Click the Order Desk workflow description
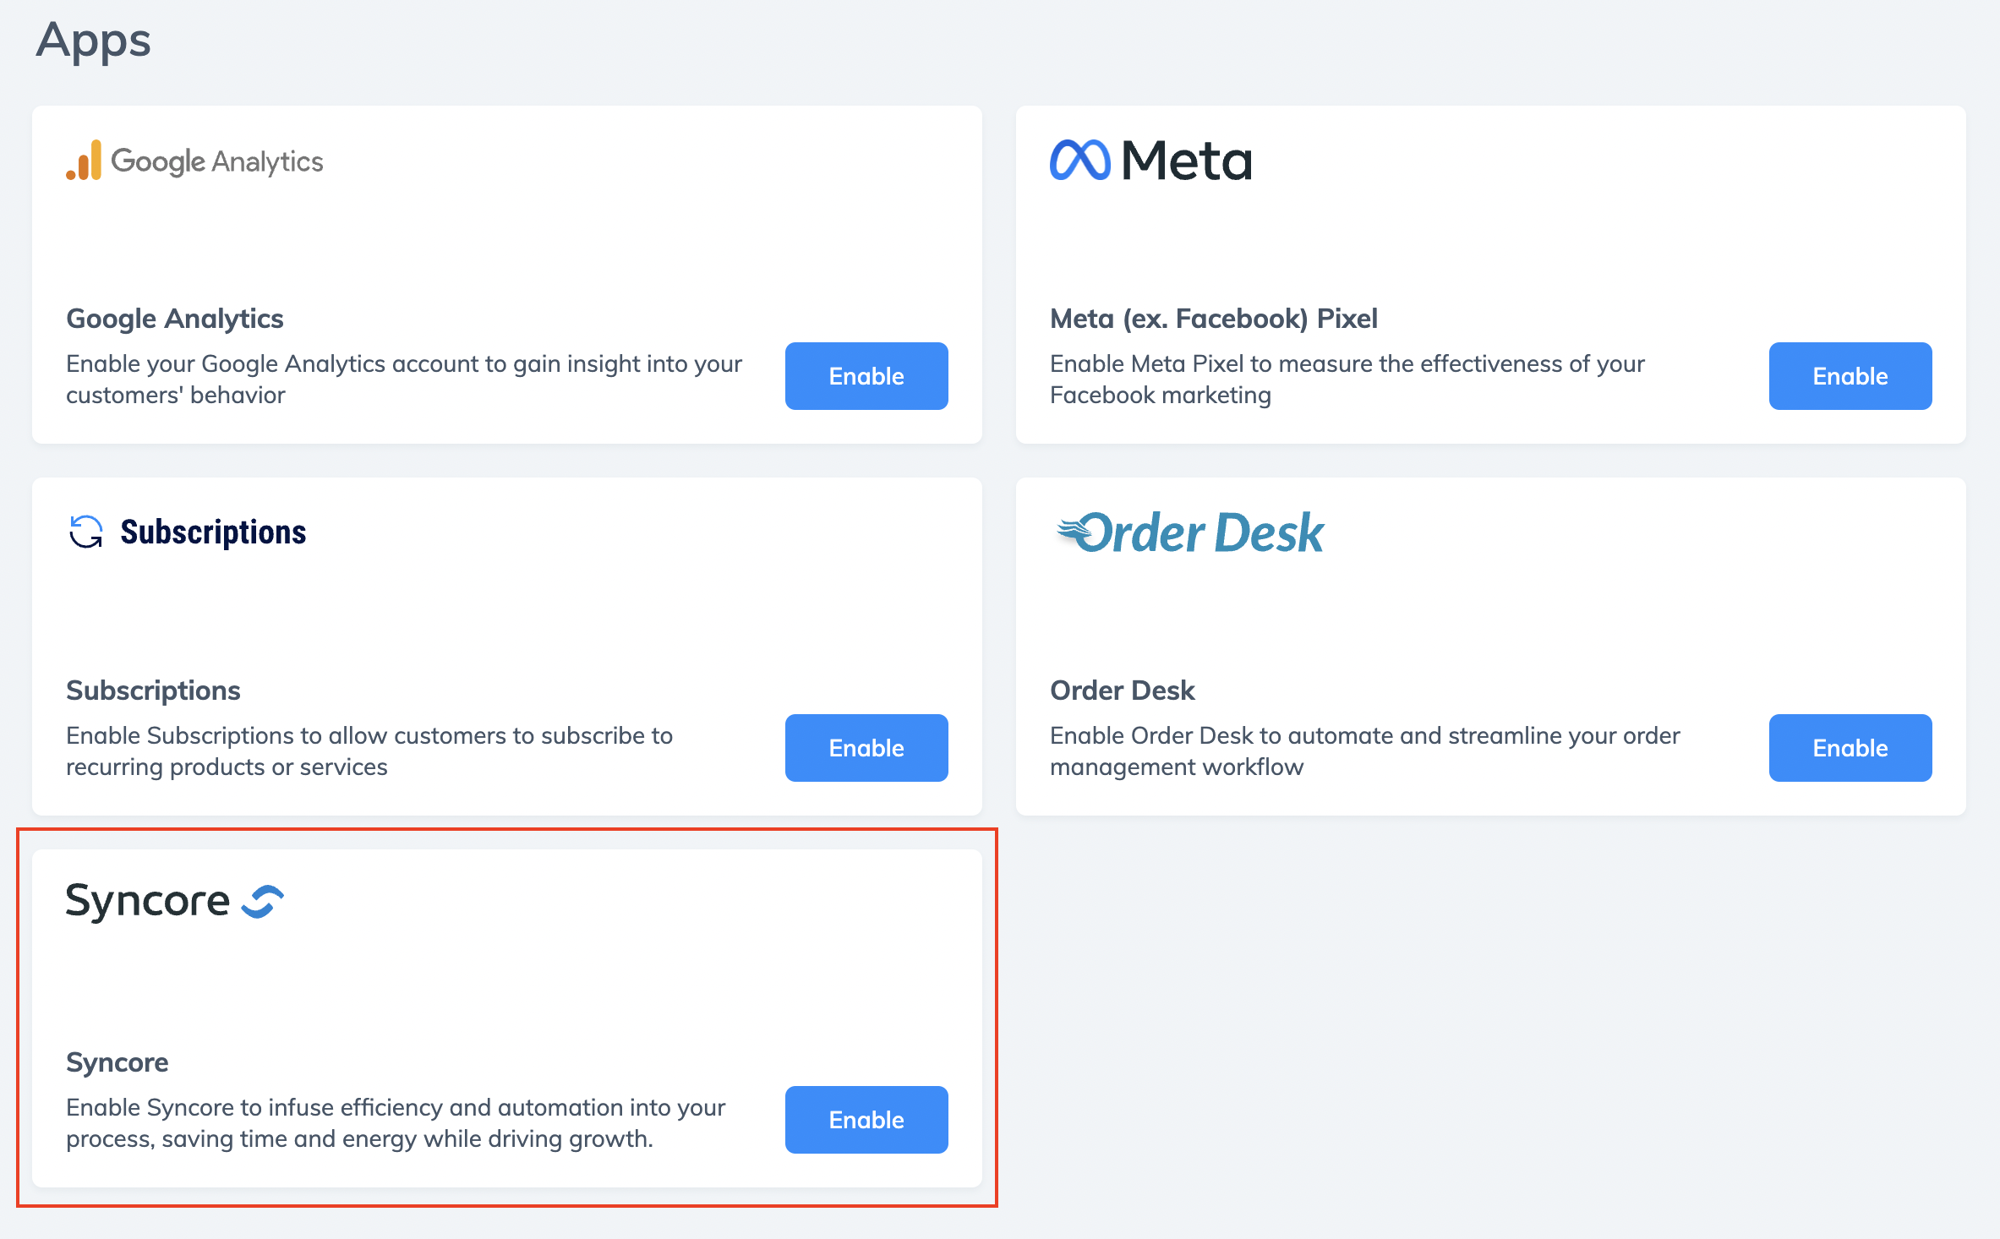 (x=1364, y=750)
